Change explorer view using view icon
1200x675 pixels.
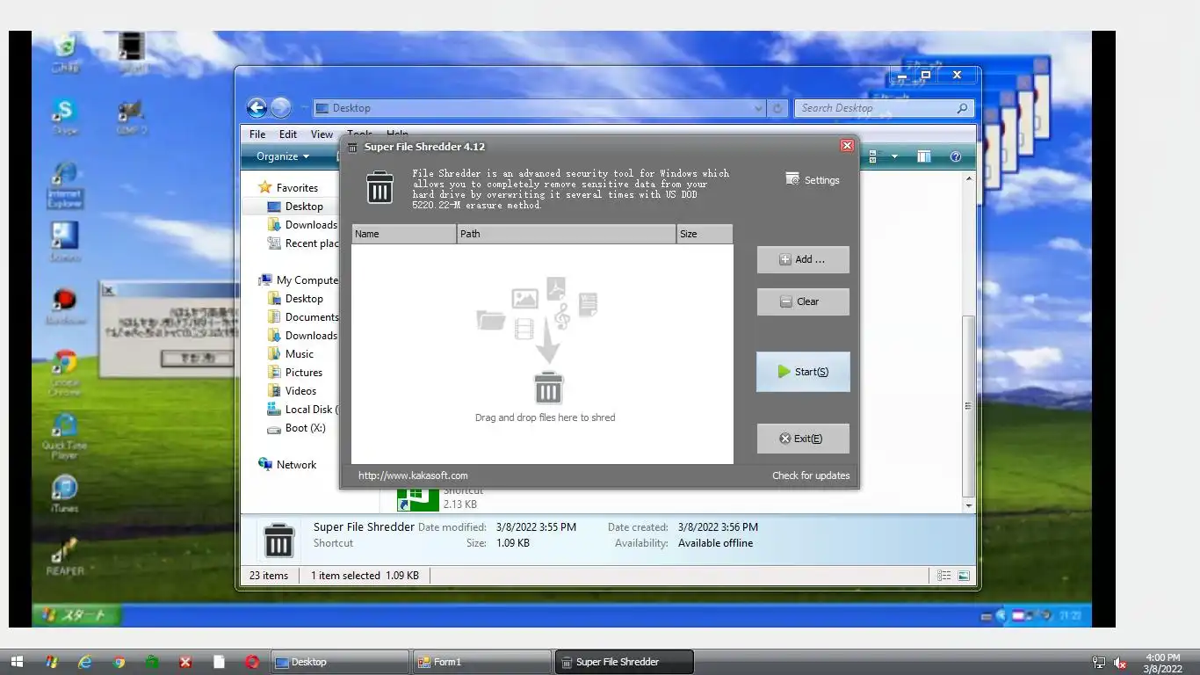[874, 156]
